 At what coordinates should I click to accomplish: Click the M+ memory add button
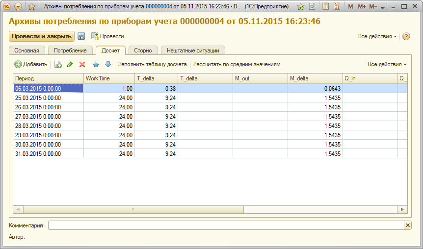coord(362,7)
